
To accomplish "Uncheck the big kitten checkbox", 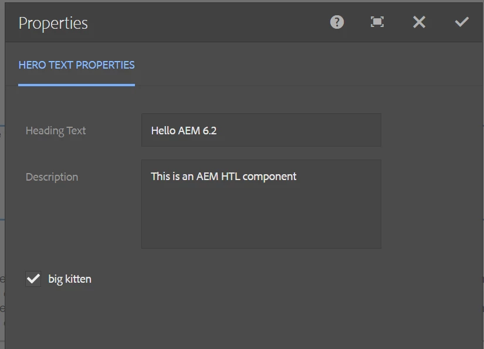I will [x=33, y=279].
